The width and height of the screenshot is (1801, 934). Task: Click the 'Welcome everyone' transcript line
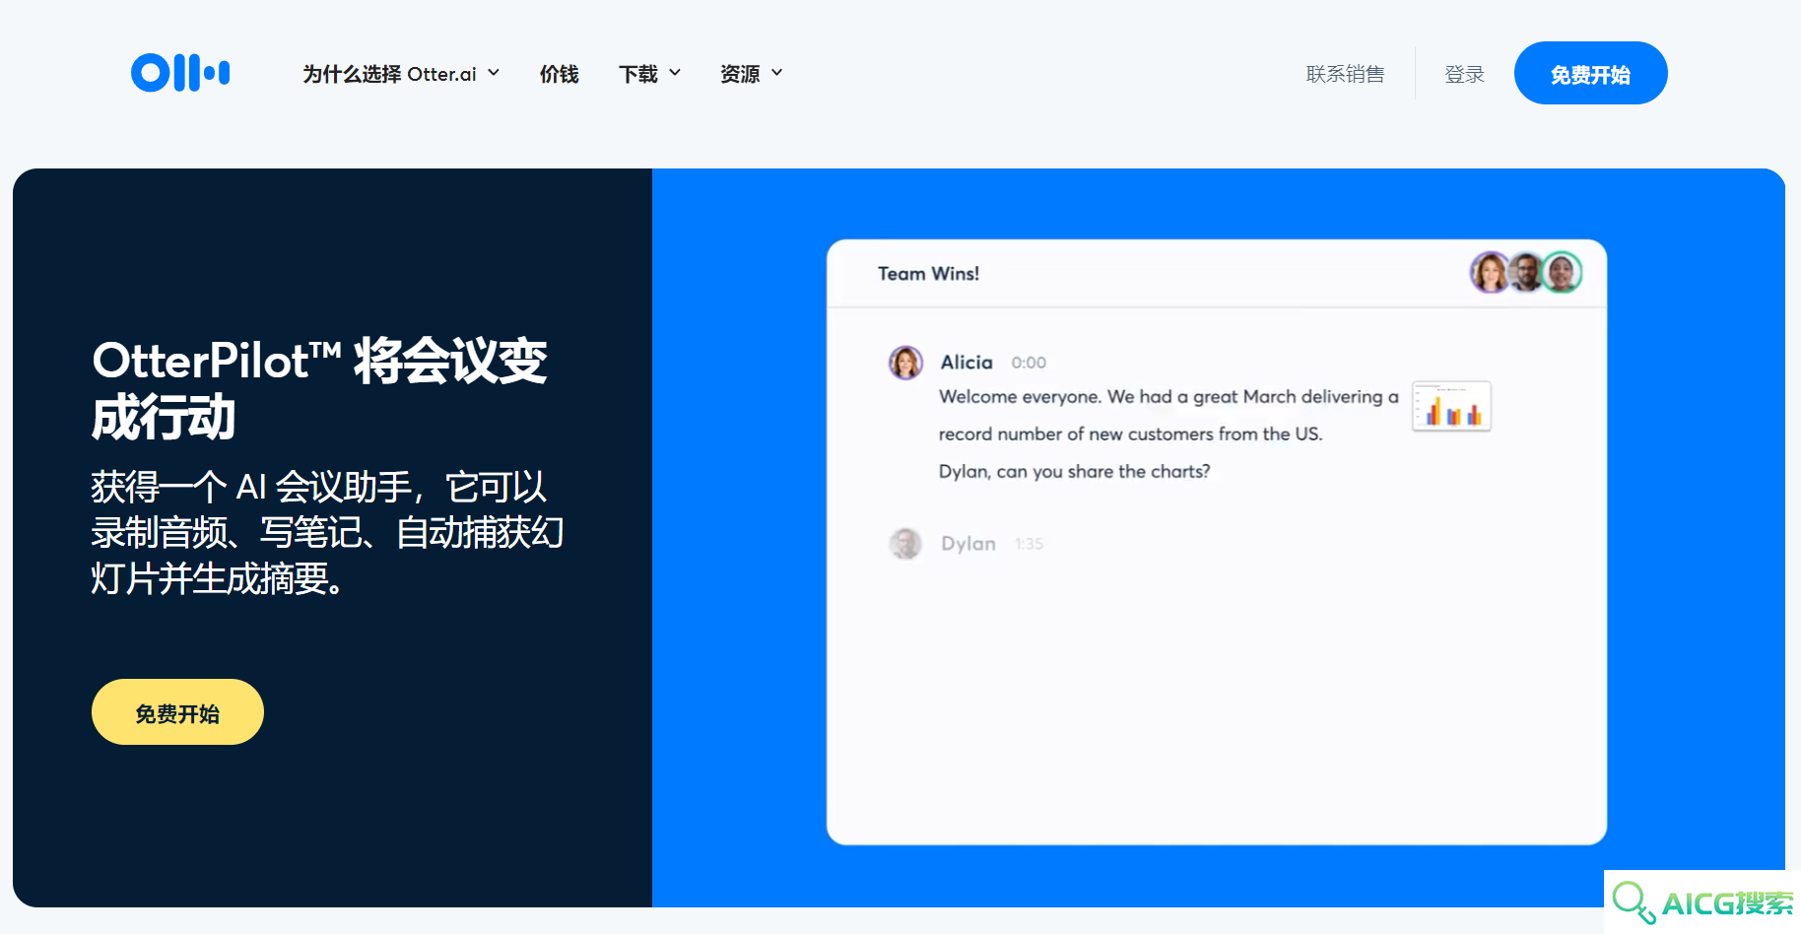tap(1168, 397)
